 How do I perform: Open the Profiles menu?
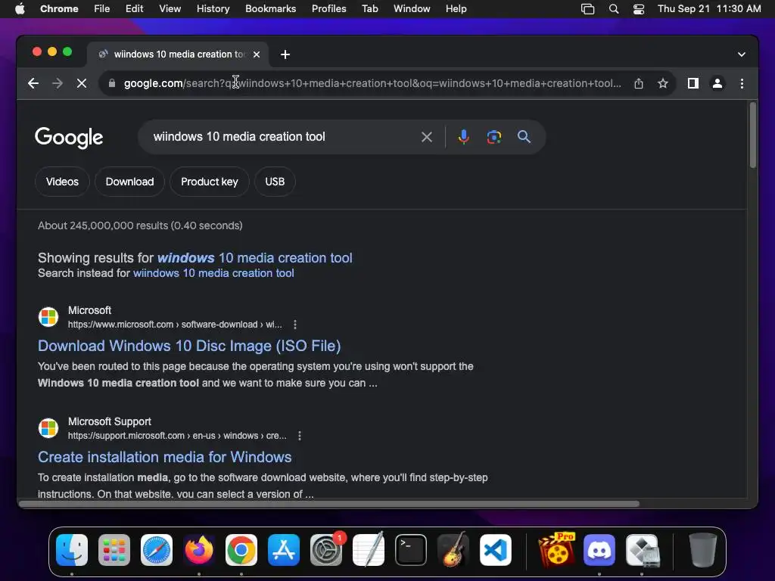pyautogui.click(x=329, y=9)
